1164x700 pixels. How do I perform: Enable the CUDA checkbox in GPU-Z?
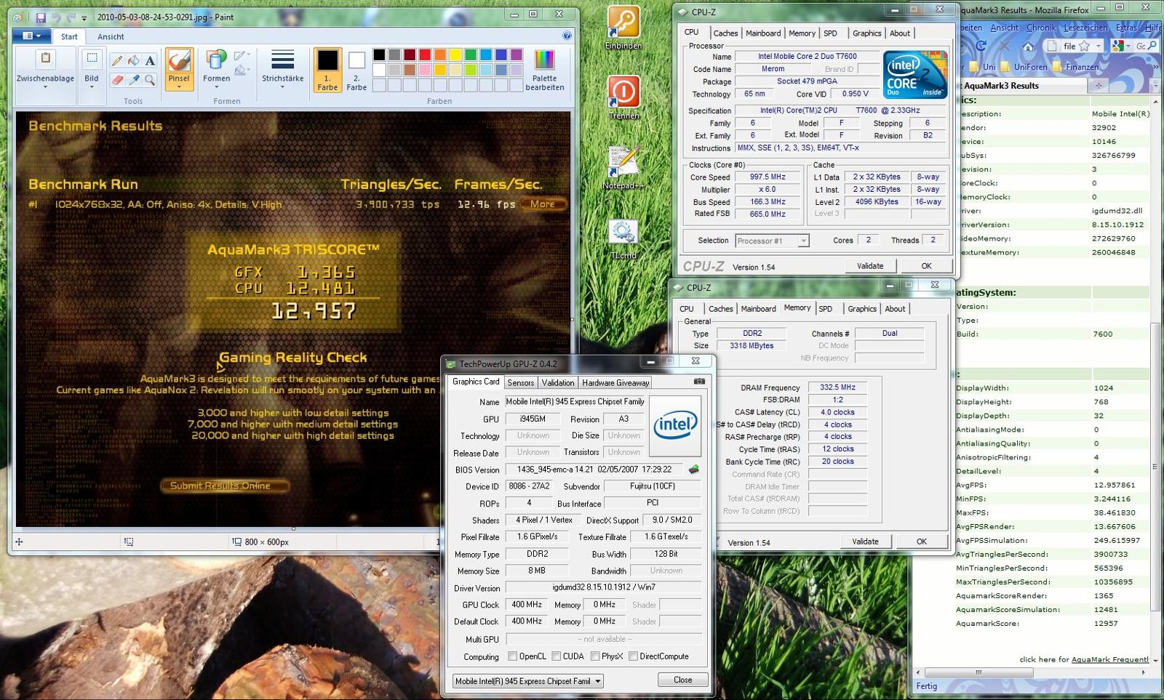tap(557, 656)
